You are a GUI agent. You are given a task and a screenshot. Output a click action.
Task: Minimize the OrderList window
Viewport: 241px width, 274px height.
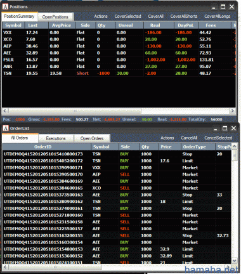point(216,128)
